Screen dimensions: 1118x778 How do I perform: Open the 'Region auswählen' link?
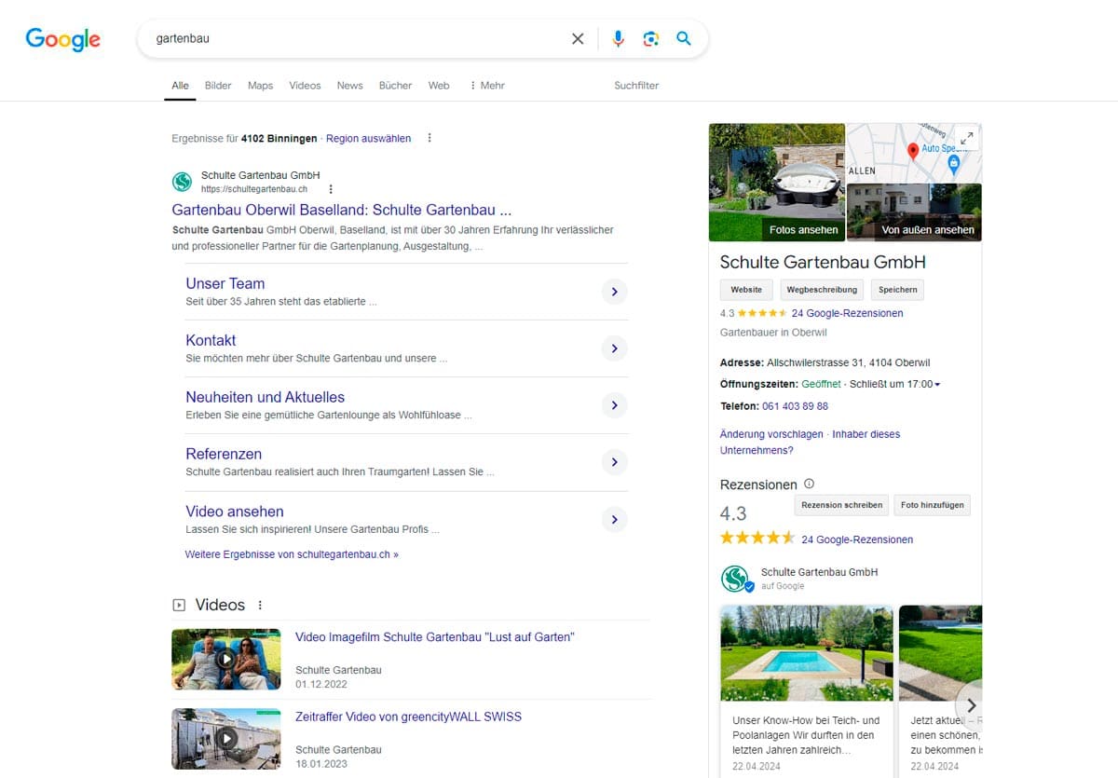pos(368,139)
